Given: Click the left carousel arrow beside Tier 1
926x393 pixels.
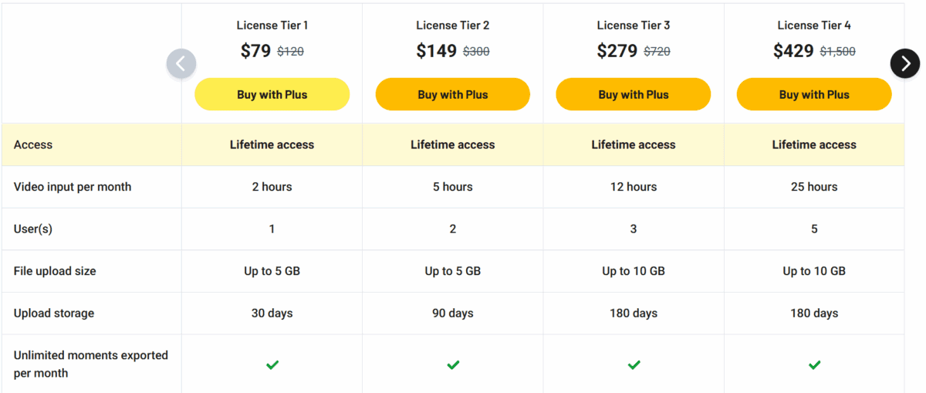Looking at the screenshot, I should coord(181,63).
